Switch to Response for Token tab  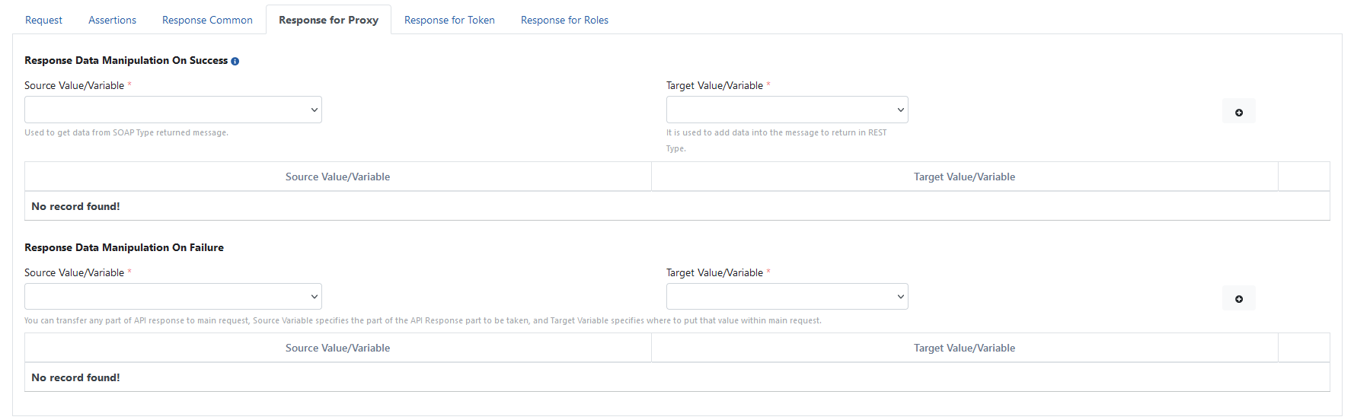[x=449, y=20]
